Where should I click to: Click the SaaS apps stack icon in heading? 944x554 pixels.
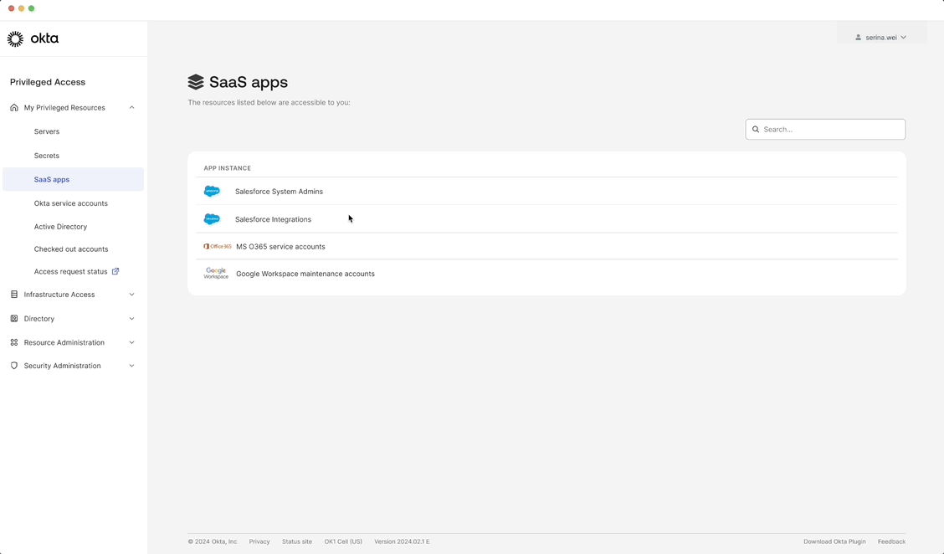pos(196,82)
